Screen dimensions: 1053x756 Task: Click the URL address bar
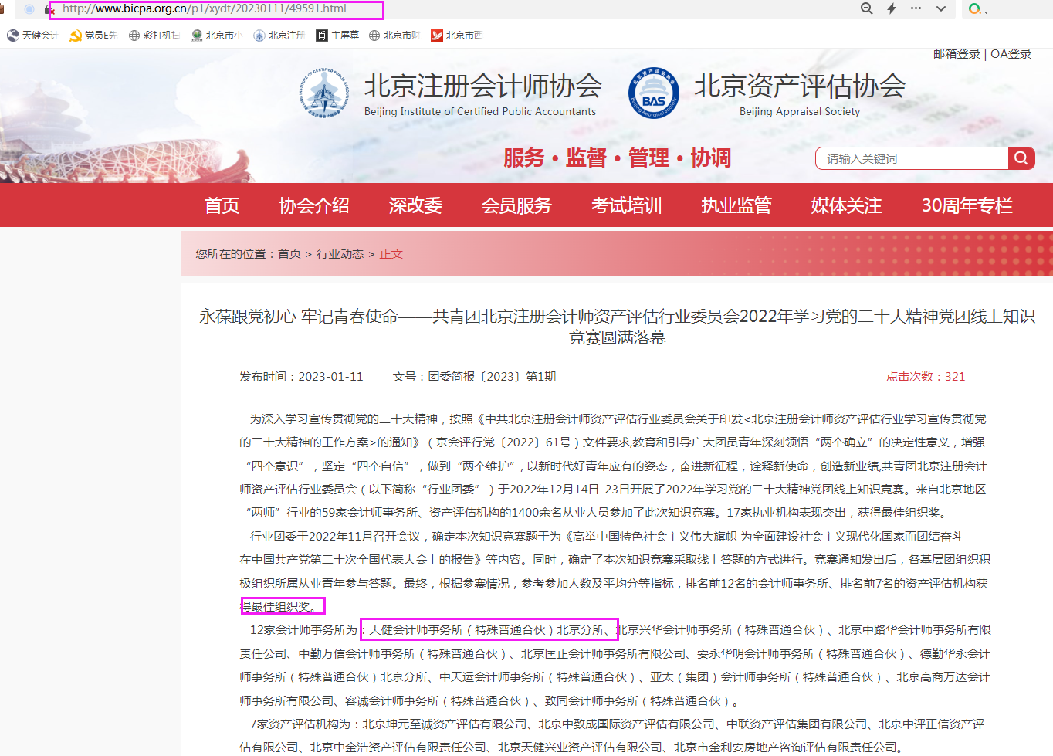coord(216,9)
